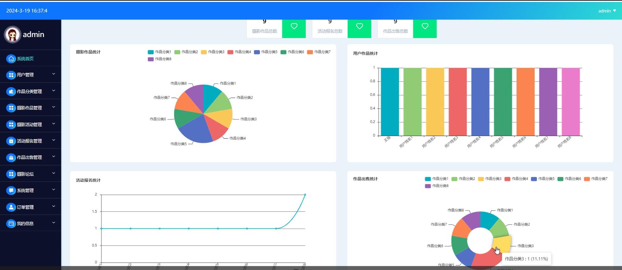Click the 订单管理 person icon

point(11,207)
